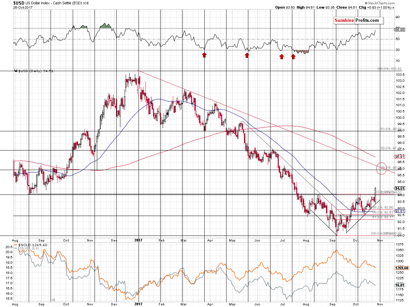This screenshot has height=307, width=410.
Task: Click the 66.88 RSI value tag
Action: (400, 29)
